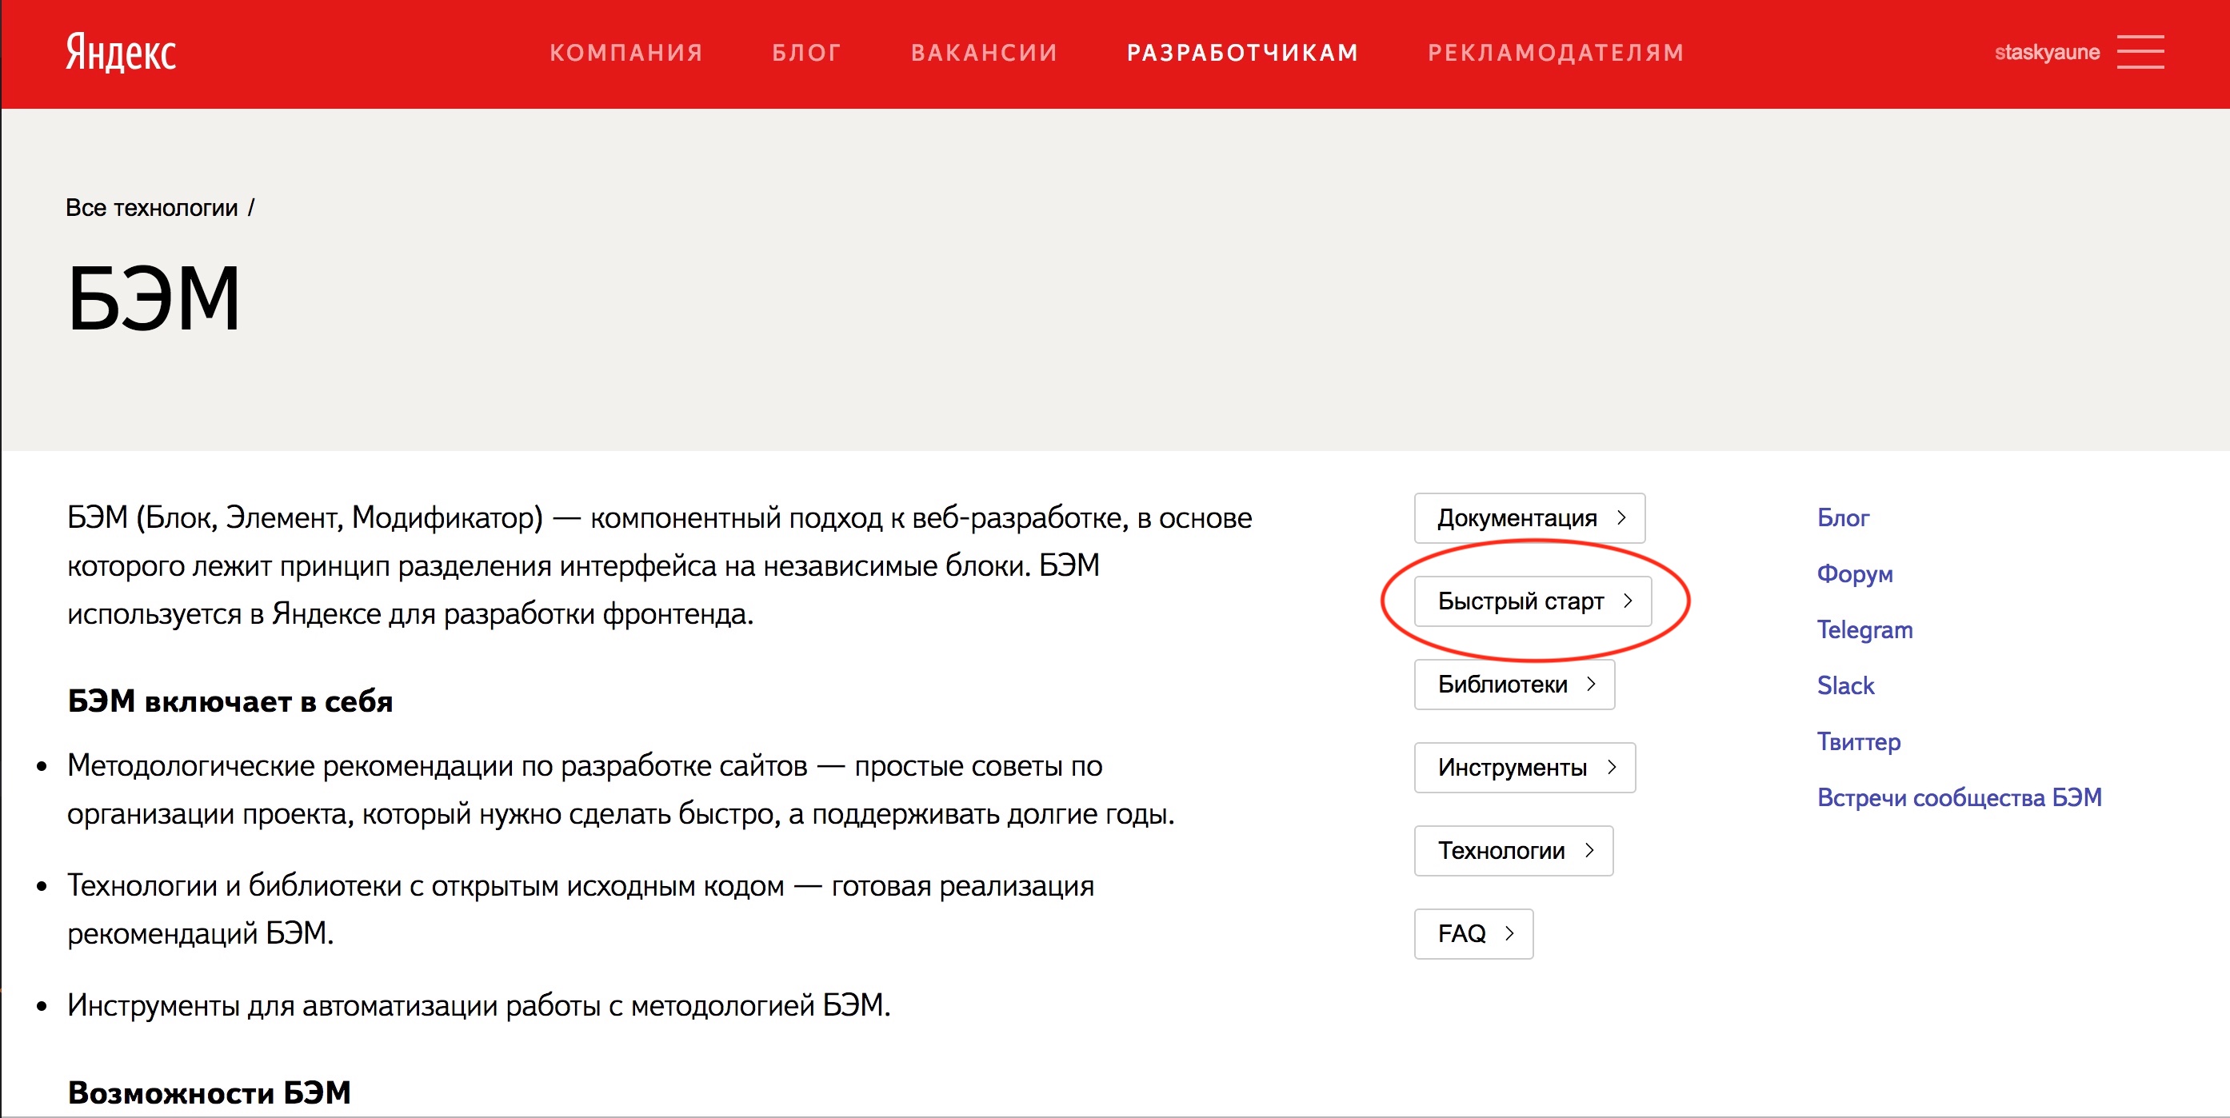Viewport: 2230px width, 1118px height.
Task: Click the staskyaune username
Action: pyautogui.click(x=2047, y=53)
